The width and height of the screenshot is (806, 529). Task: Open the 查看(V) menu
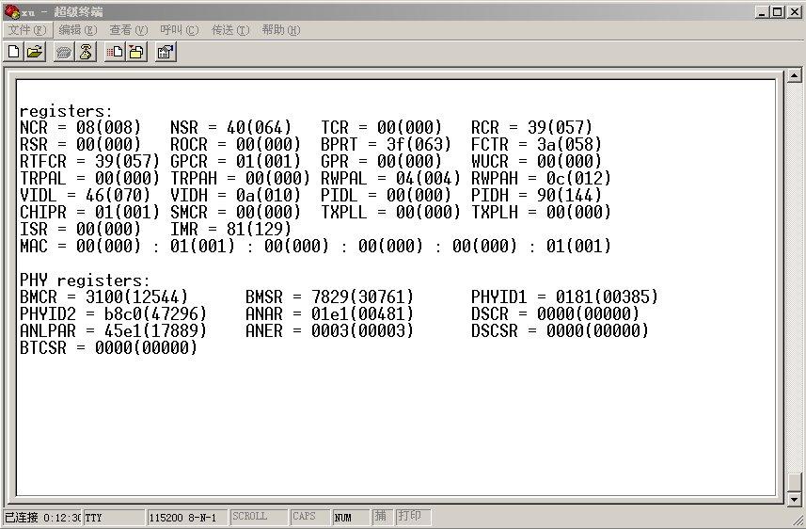pyautogui.click(x=129, y=30)
